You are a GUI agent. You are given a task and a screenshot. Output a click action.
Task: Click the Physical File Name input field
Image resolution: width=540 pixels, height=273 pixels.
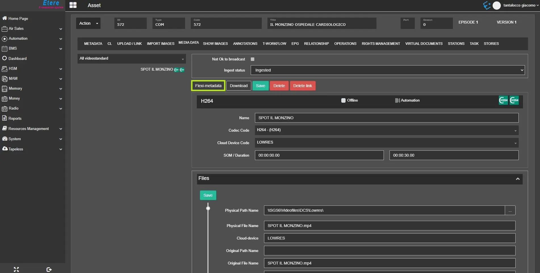coord(389,226)
